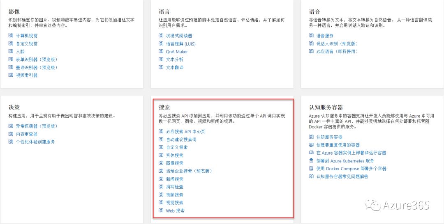
Task: Click the tutorial icon beside 创建要重复使用的容器
Action: point(311,145)
